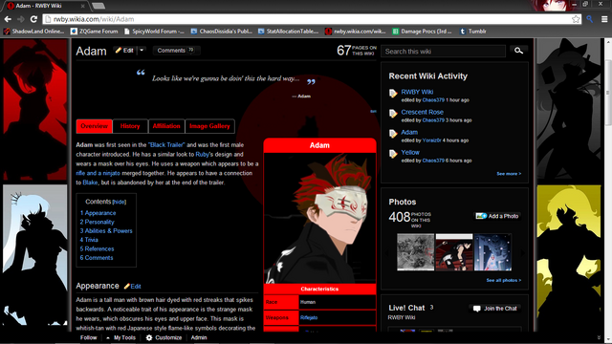Open dropdown arrow next to Edit button
This screenshot has height=344, width=612.
[142, 51]
